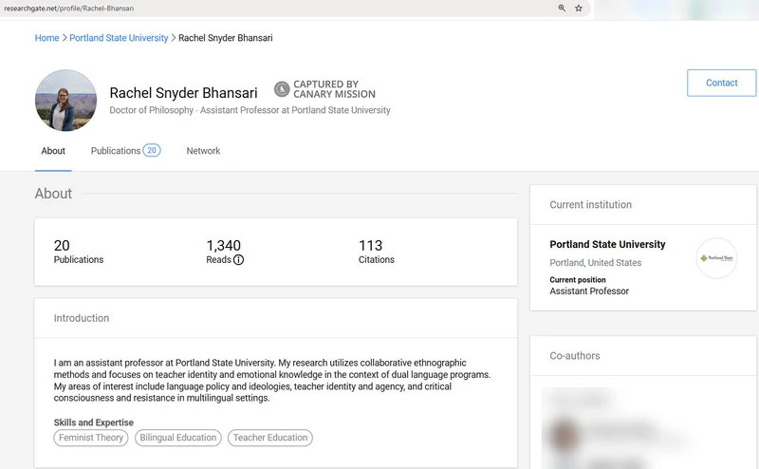Click the Assistant Professor current position text

click(589, 291)
